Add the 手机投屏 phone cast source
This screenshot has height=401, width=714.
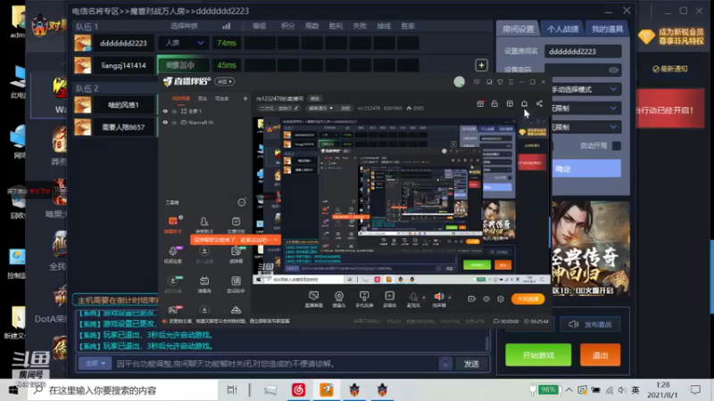364,299
